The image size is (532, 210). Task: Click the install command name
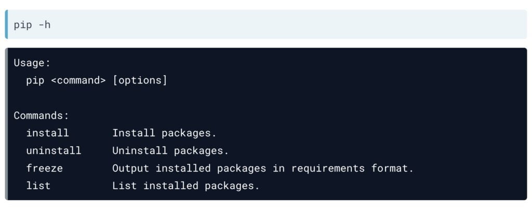[47, 133]
